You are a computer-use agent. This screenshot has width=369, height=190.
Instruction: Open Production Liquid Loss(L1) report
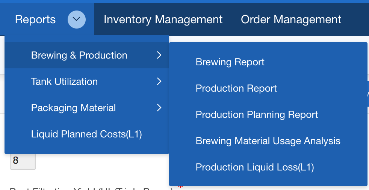tap(255, 167)
